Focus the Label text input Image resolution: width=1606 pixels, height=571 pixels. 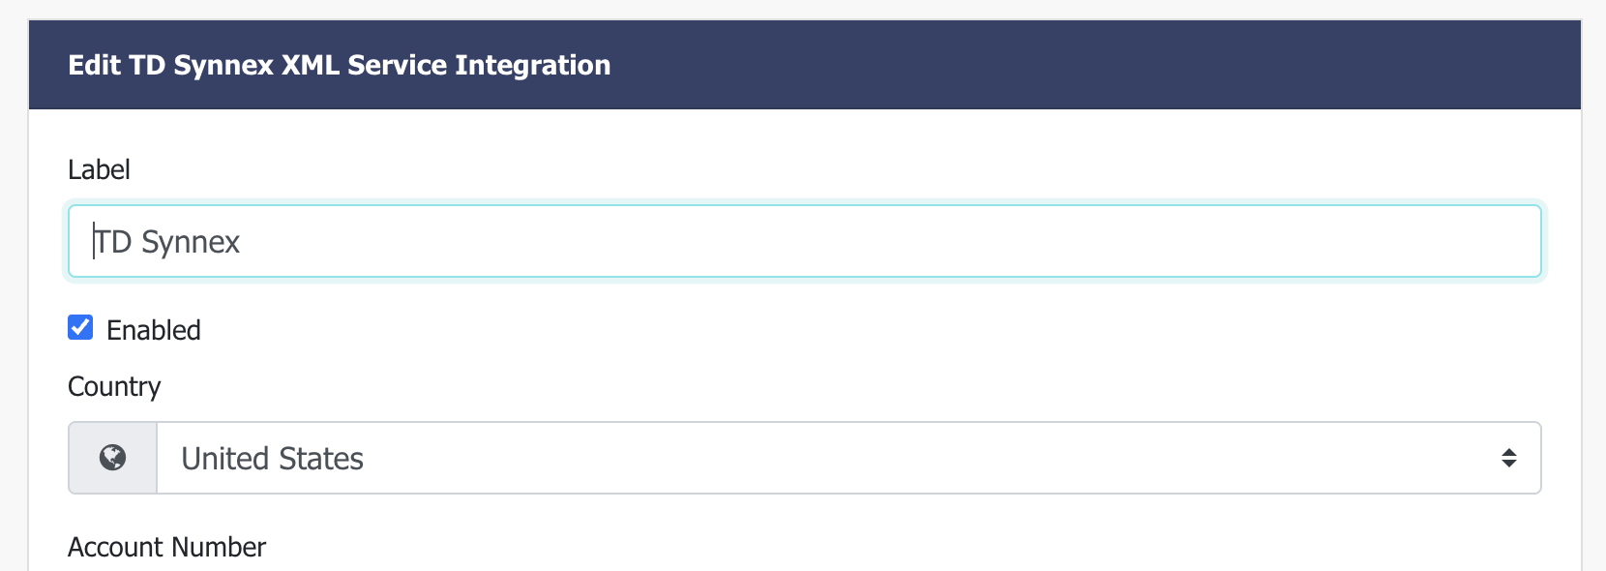[804, 241]
